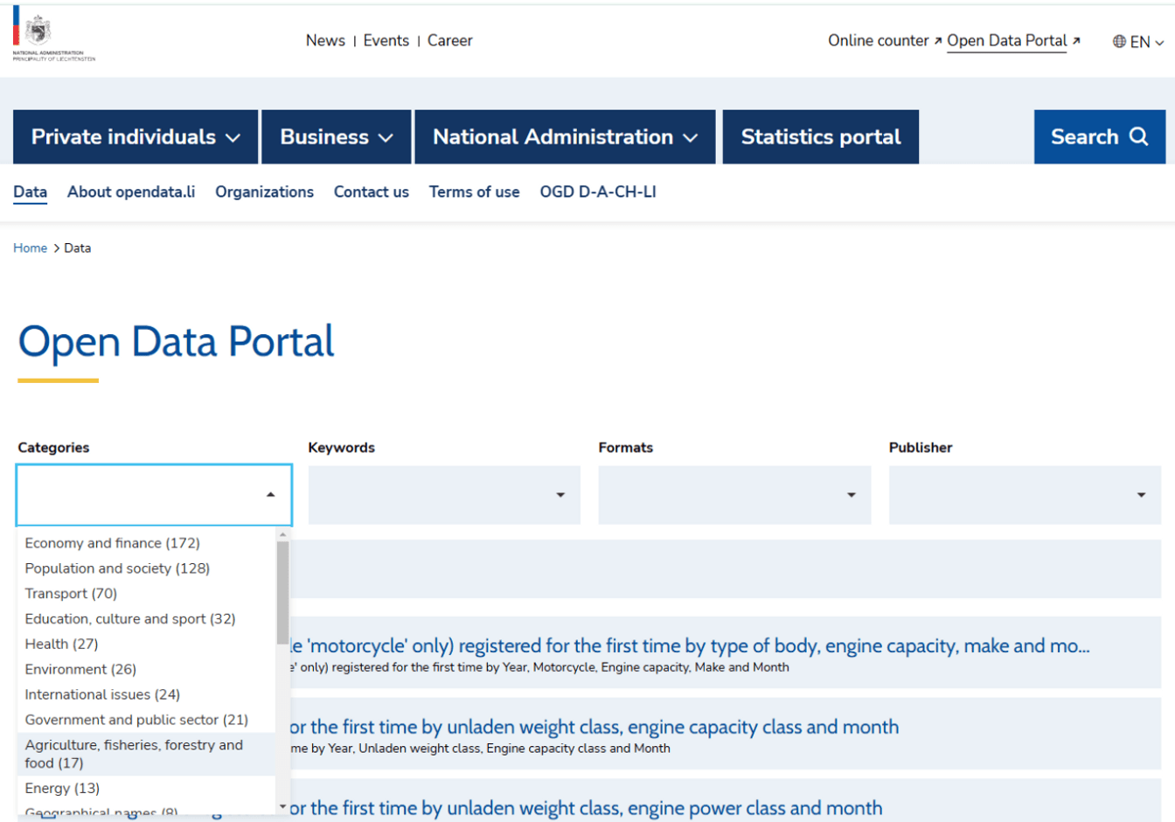Viewport: 1175px width, 822px height.
Task: Open the Open Data Portal header link
Action: (x=1013, y=41)
